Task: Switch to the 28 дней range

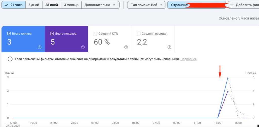Action: click(x=52, y=5)
